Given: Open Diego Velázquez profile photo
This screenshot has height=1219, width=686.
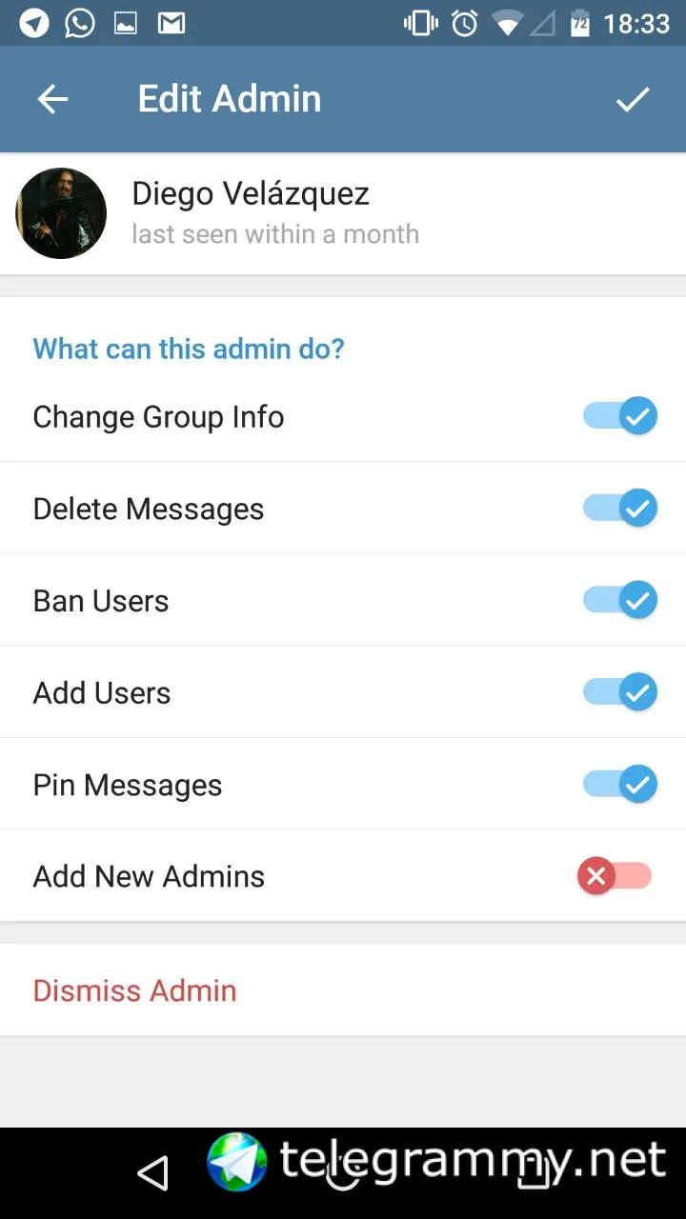Looking at the screenshot, I should point(61,213).
